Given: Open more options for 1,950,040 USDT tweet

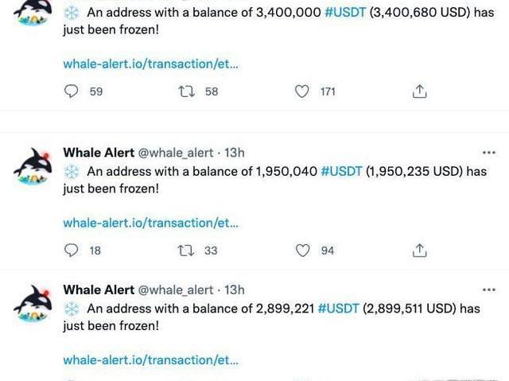Looking at the screenshot, I should (x=489, y=152).
